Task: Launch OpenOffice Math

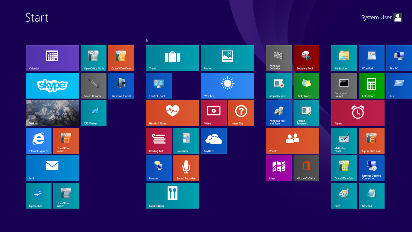Action: click(x=93, y=58)
